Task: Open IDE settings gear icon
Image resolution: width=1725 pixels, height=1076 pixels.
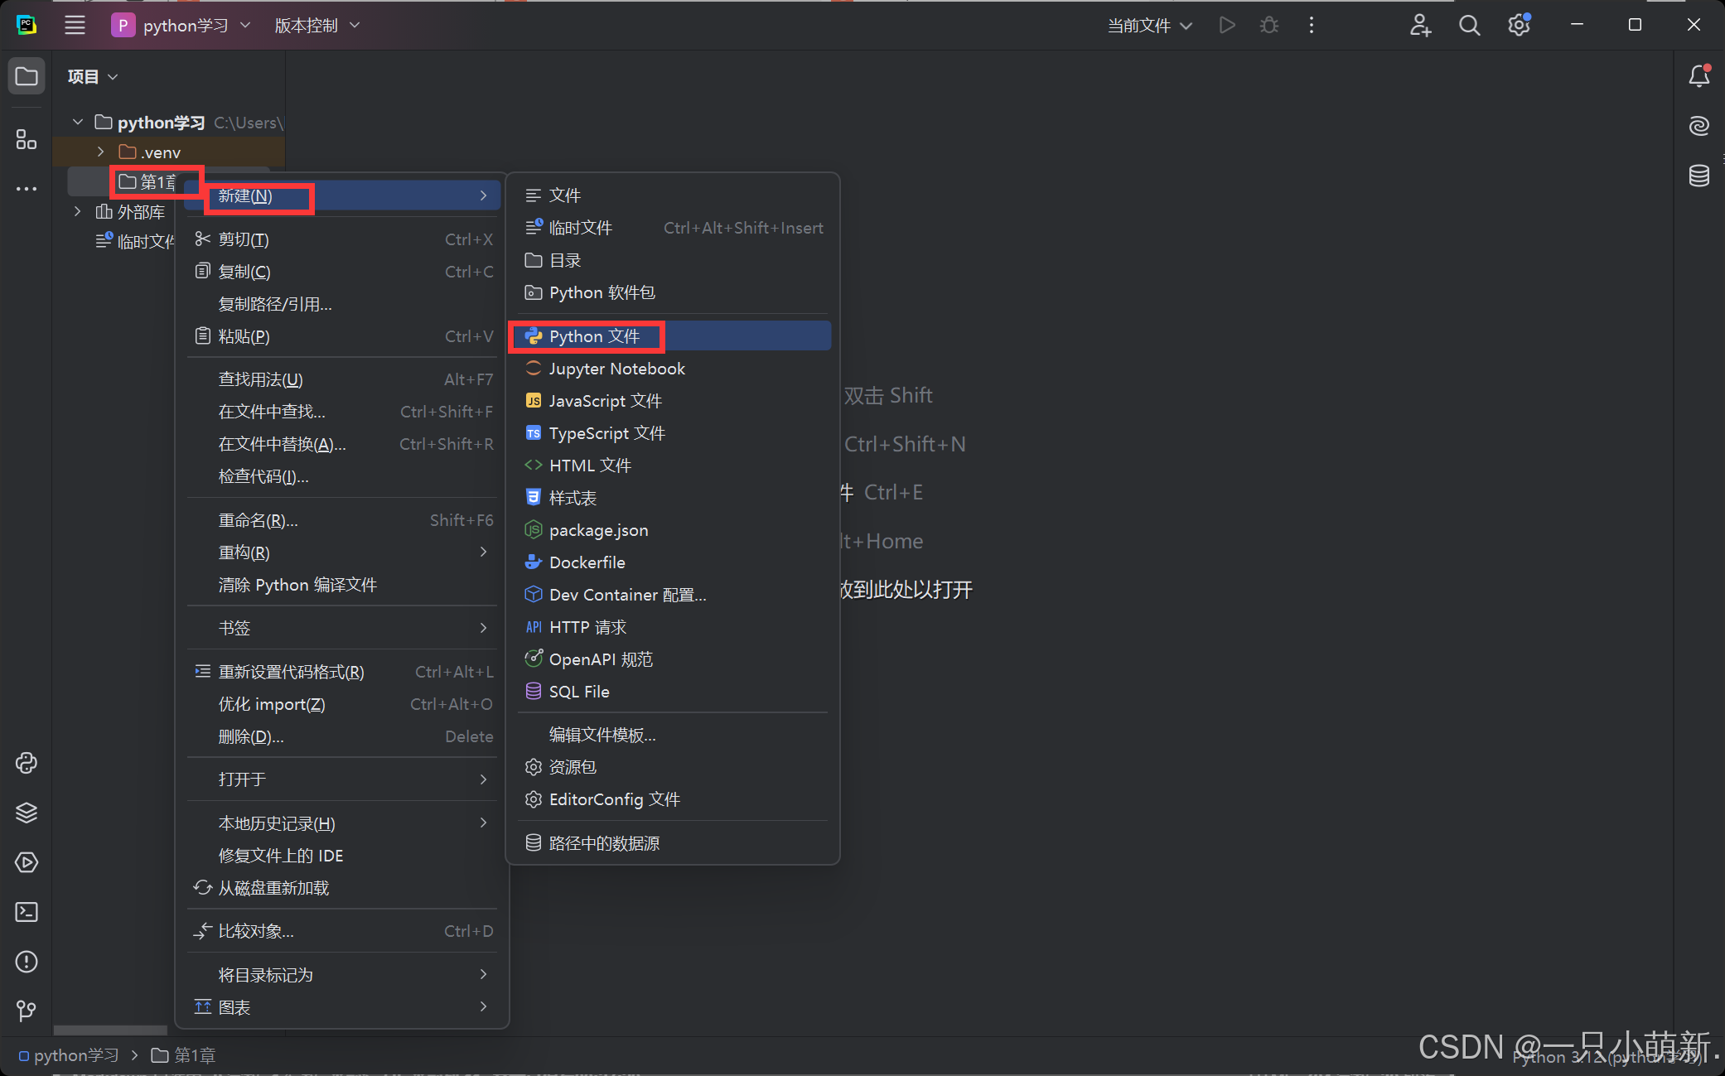Action: pyautogui.click(x=1518, y=26)
